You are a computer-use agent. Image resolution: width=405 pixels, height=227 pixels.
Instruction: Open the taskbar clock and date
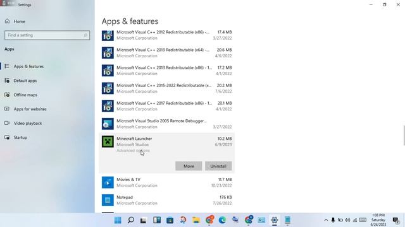(378, 220)
